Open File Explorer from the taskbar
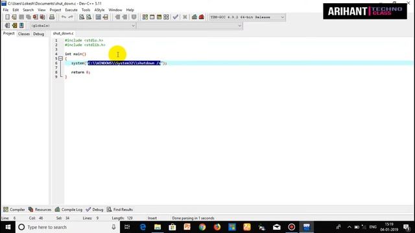This screenshot has height=233, width=415. click(x=158, y=227)
